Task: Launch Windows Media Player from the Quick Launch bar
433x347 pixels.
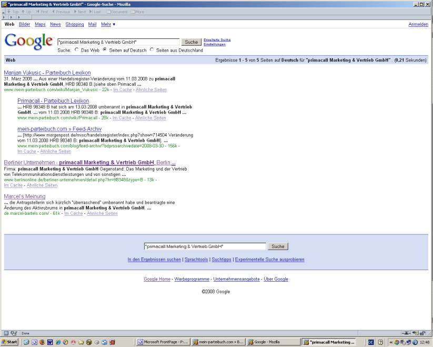Action: 65,342
